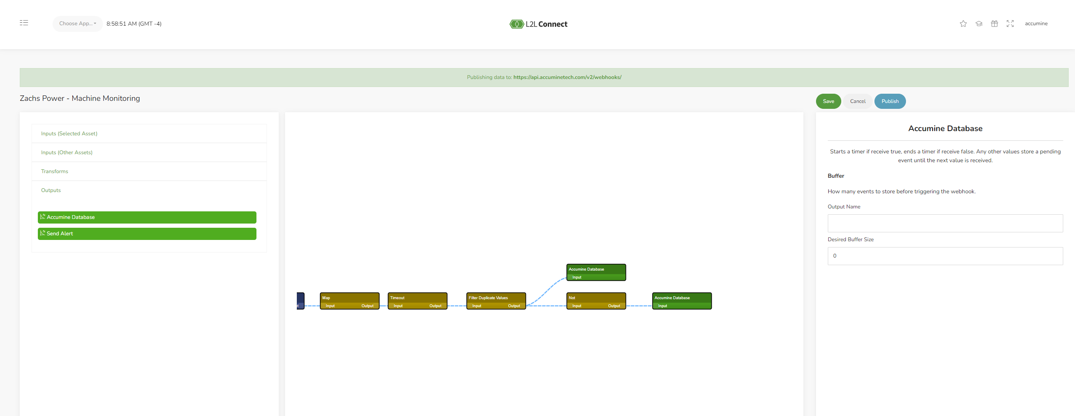Click the Publish button
1075x416 pixels.
pos(890,101)
